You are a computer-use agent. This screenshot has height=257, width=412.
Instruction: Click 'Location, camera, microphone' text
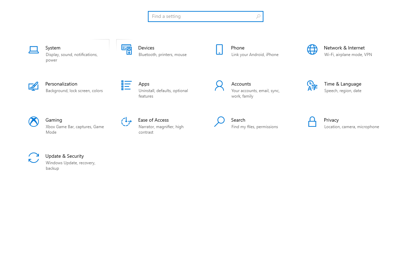(351, 127)
